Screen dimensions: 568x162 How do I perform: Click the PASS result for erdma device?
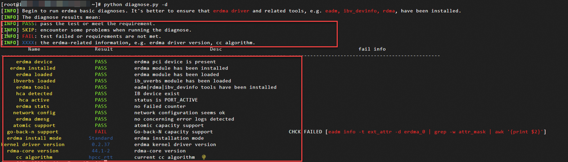coord(101,62)
